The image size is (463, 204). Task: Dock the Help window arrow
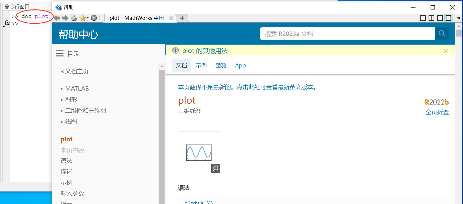(458, 18)
